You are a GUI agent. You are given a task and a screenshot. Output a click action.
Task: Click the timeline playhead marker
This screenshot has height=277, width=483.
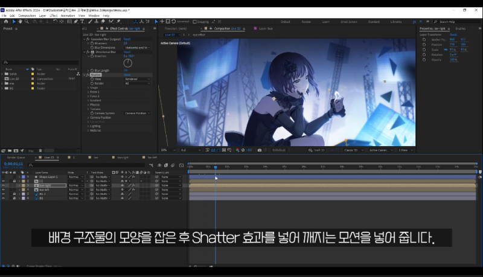point(216,167)
